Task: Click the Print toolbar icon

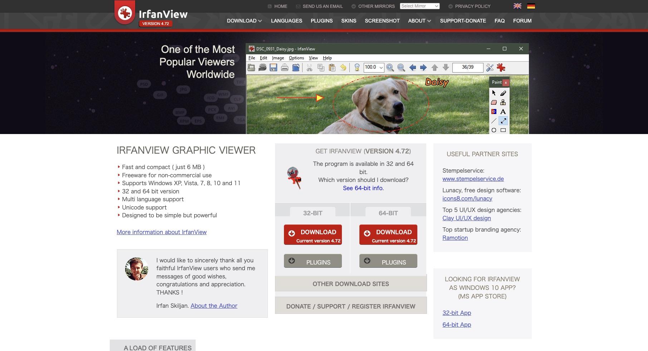Action: click(284, 68)
